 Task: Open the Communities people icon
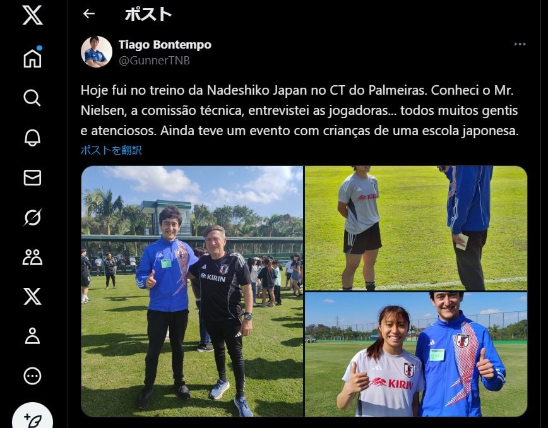pos(32,257)
